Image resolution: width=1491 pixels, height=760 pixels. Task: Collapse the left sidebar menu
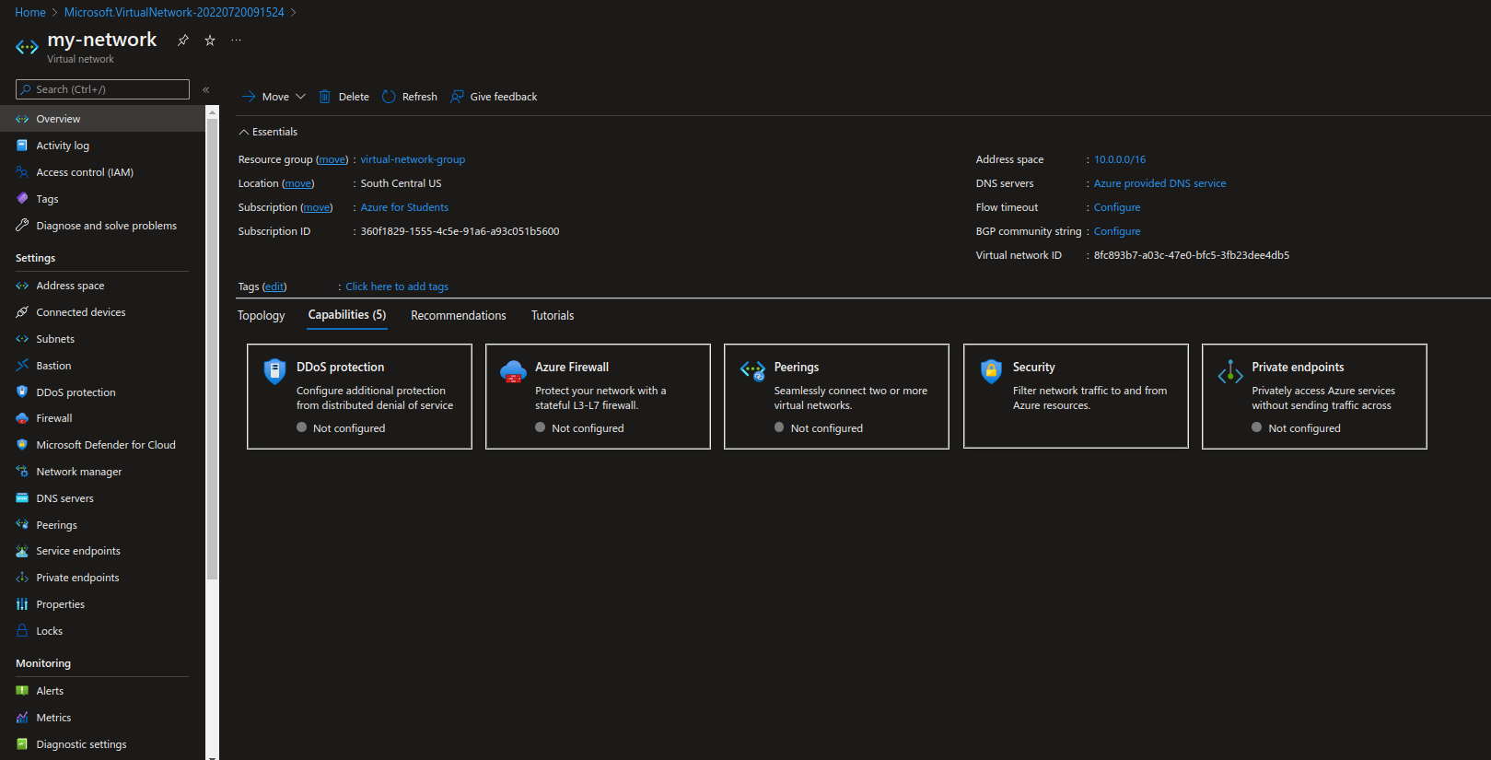(x=206, y=89)
